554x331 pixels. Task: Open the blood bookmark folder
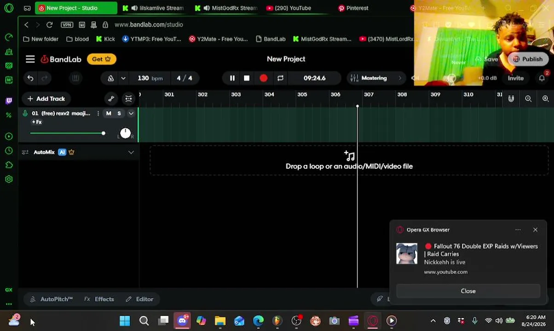[77, 39]
